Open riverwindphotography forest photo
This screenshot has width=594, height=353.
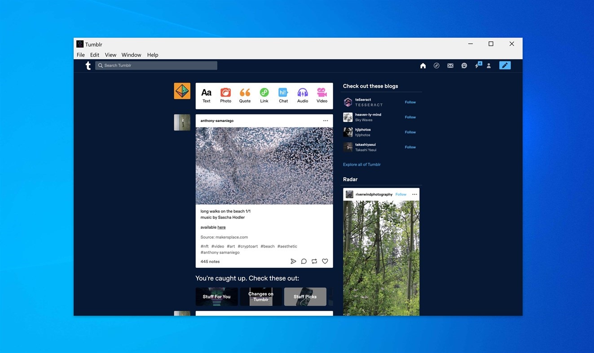coord(381,258)
